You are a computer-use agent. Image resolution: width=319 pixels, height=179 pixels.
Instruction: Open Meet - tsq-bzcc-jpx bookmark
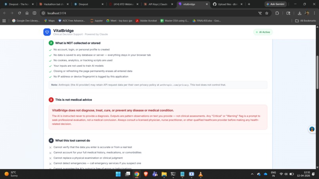(x=119, y=21)
